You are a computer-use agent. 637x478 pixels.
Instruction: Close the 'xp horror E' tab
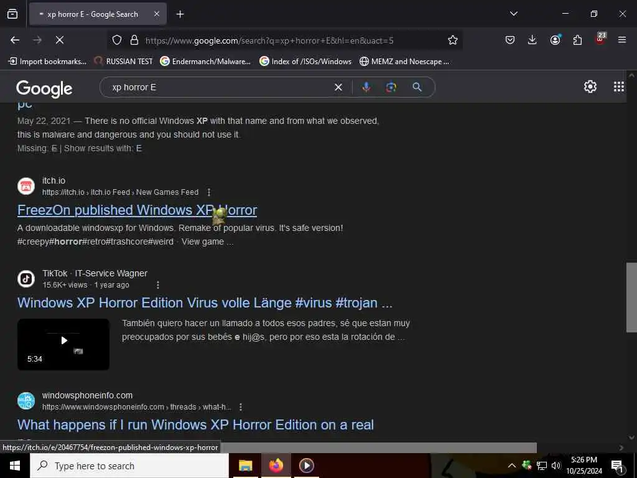157,14
